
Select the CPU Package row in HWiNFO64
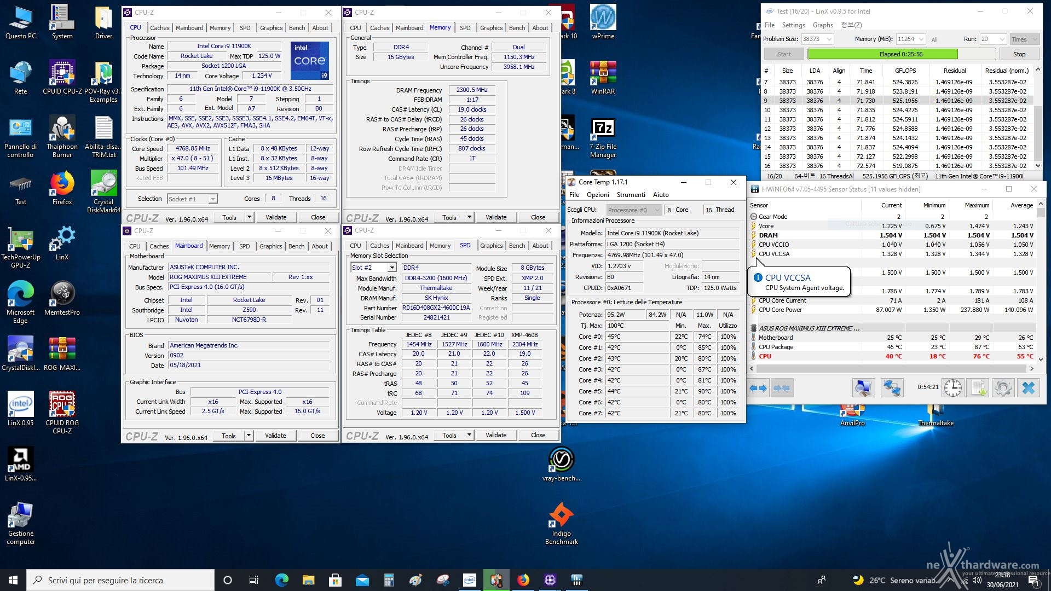coord(892,347)
